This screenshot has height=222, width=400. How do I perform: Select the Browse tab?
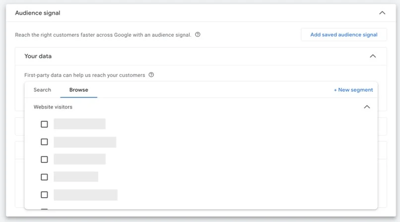point(78,90)
